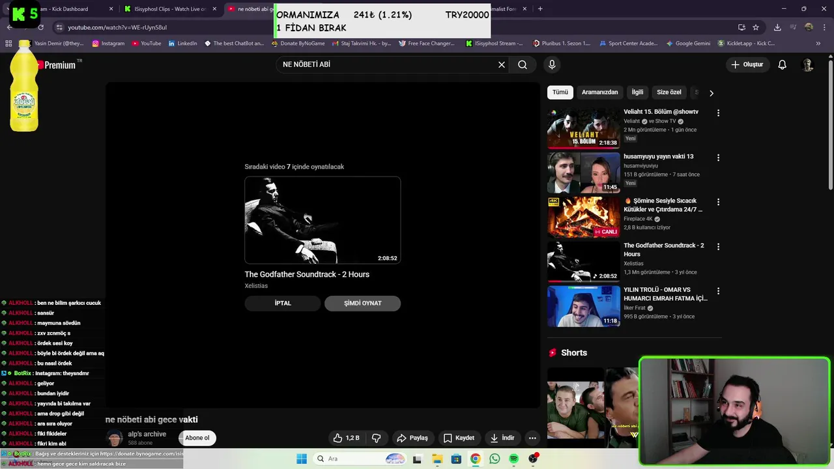Open YILIN TROLÜ video thumbnail
The image size is (834, 469).
pos(584,306)
